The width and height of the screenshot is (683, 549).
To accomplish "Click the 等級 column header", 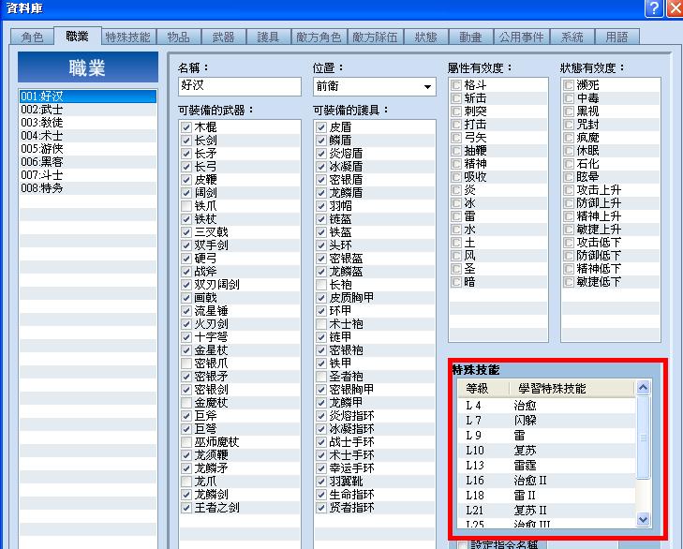I will [483, 388].
